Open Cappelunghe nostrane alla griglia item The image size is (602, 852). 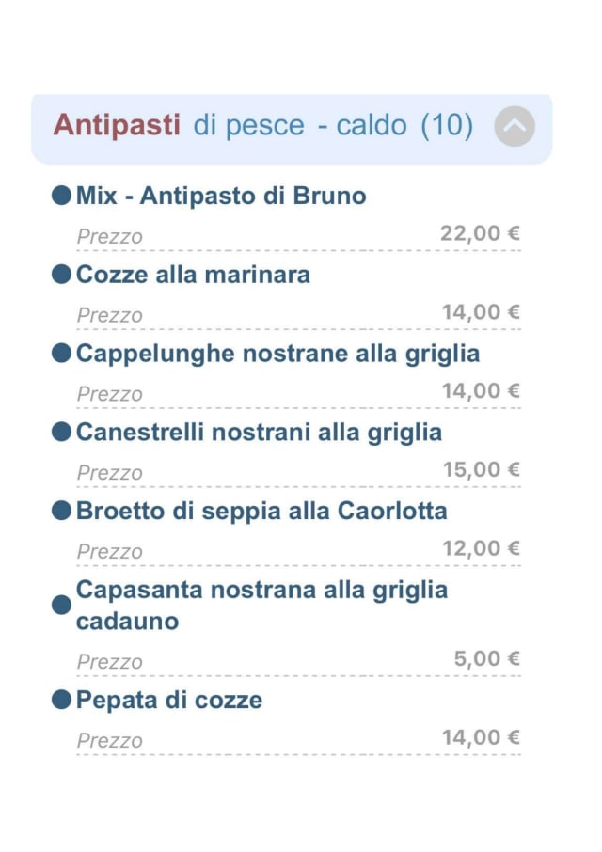277,354
